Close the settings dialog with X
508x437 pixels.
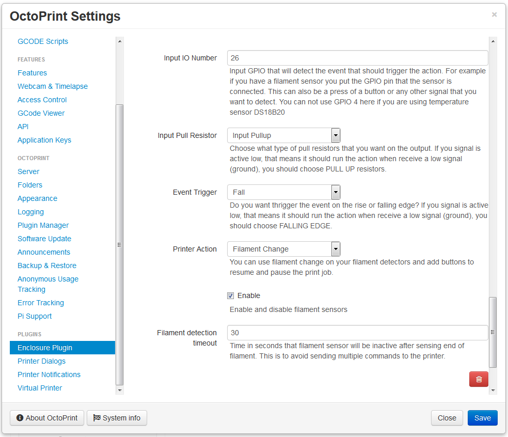tap(494, 14)
